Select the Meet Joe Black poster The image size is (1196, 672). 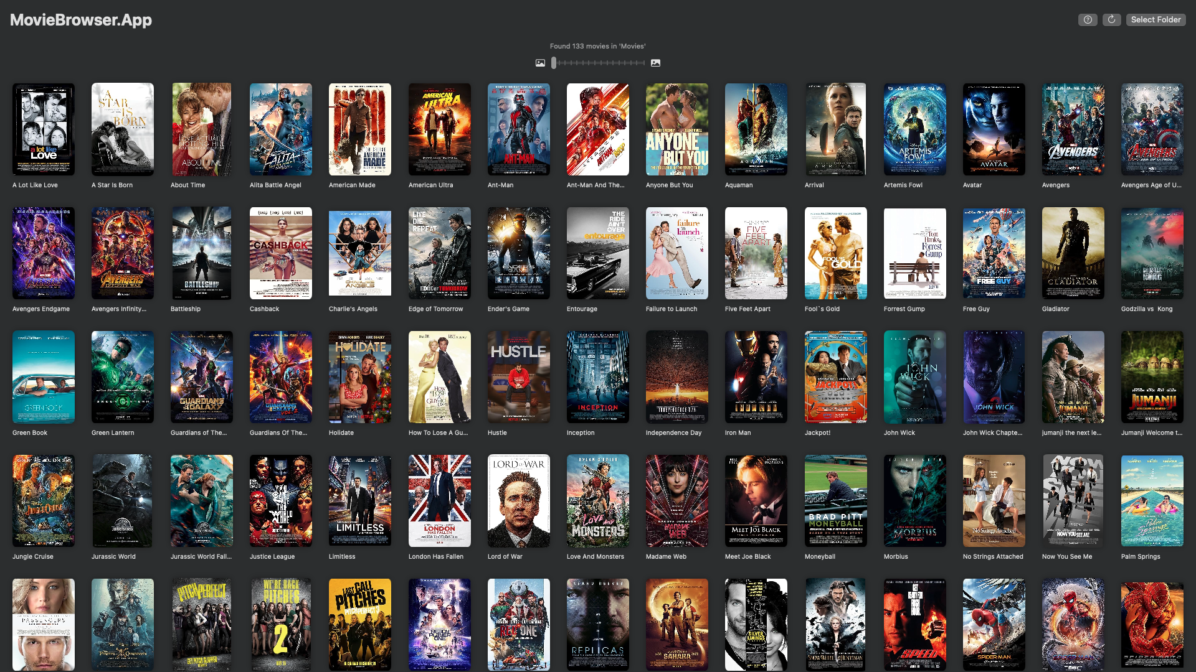[756, 501]
